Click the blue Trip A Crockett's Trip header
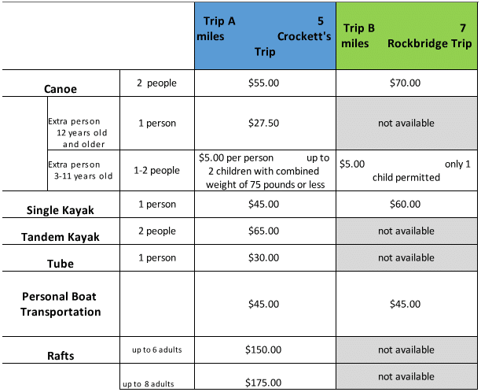Screen dimensions: 481x392 [265, 35]
